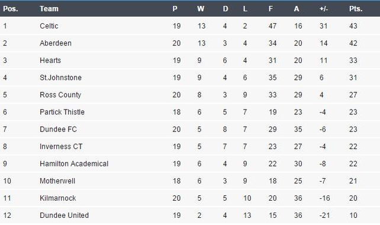This screenshot has width=380, height=225.
Task: Click the Aberdeen team name
Action: [x=56, y=43]
